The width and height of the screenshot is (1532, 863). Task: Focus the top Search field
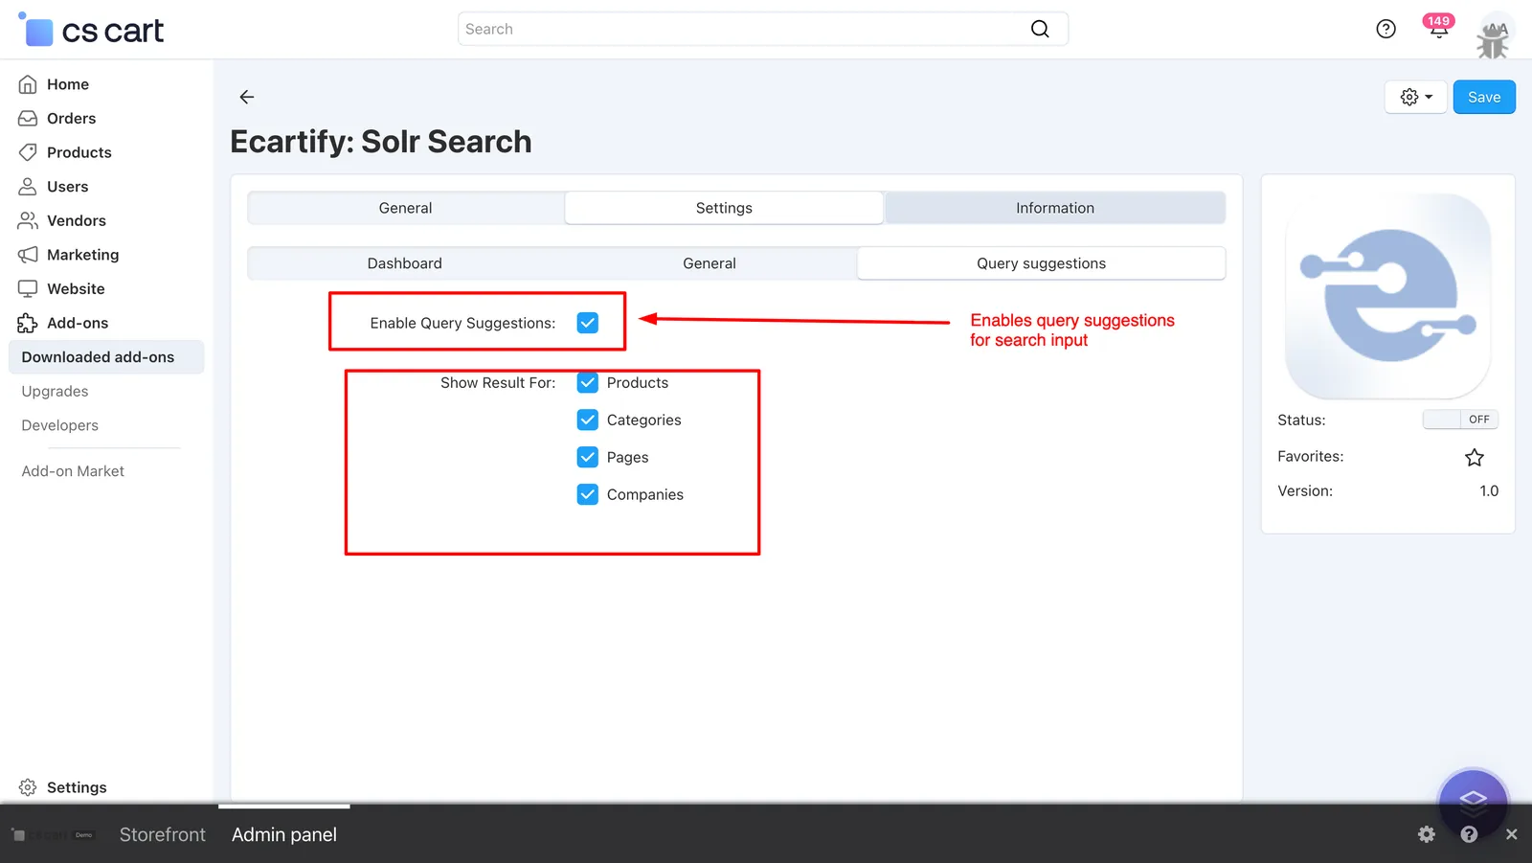[x=763, y=29]
